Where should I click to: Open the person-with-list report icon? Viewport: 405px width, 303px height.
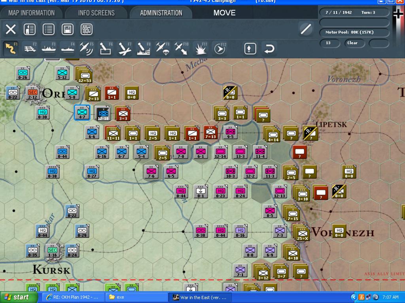(30, 29)
